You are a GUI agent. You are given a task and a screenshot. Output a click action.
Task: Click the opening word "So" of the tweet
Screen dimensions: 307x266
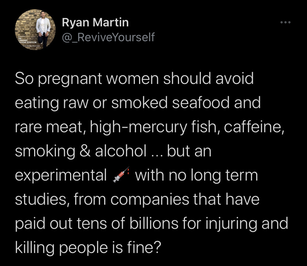(x=24, y=79)
